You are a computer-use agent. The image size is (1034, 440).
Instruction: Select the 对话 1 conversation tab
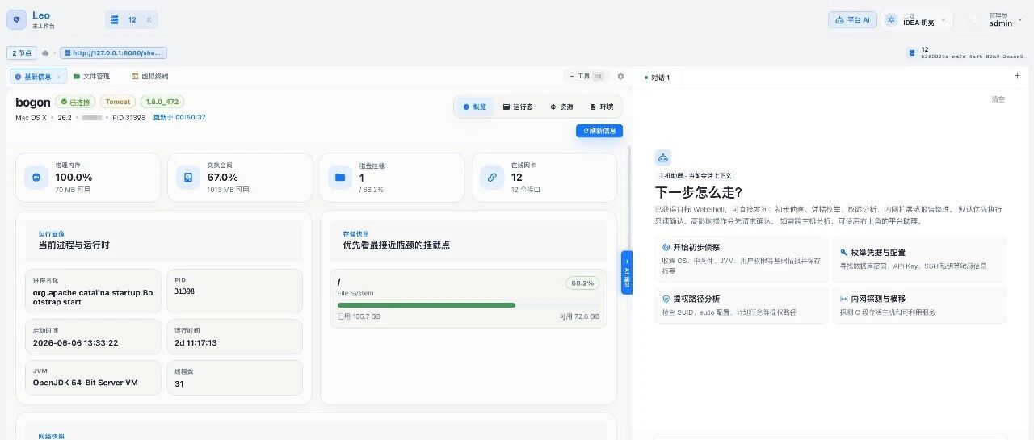[658, 78]
